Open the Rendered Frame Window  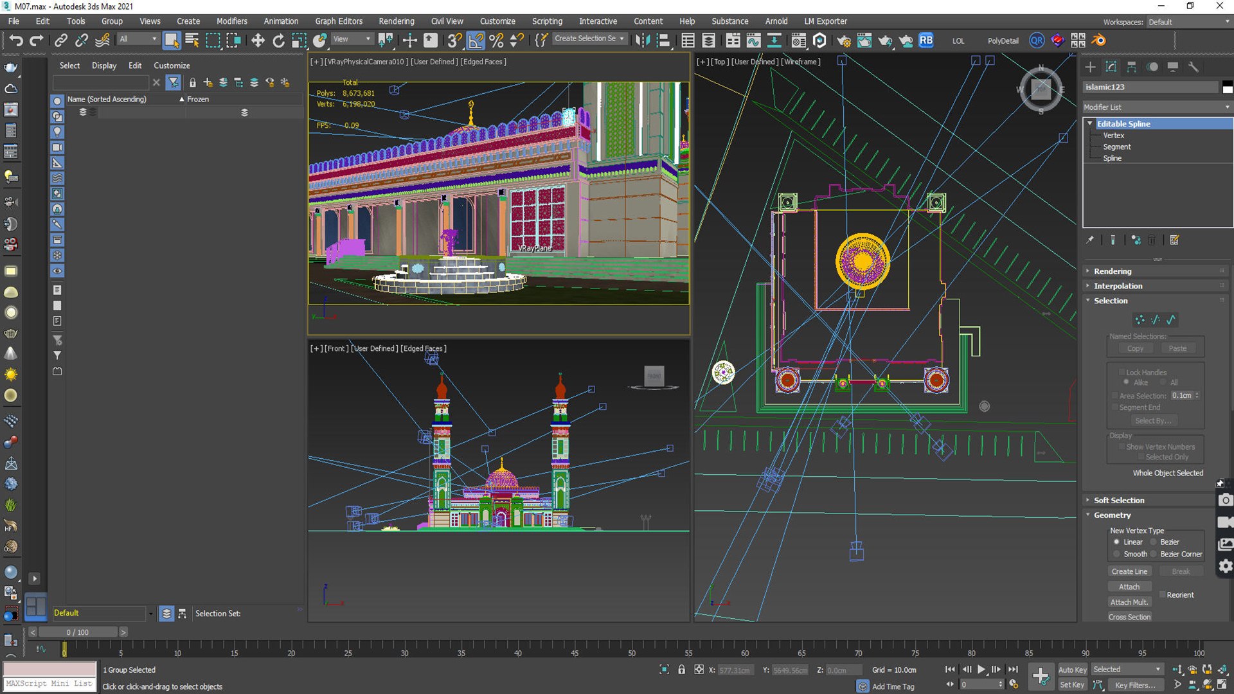(864, 40)
